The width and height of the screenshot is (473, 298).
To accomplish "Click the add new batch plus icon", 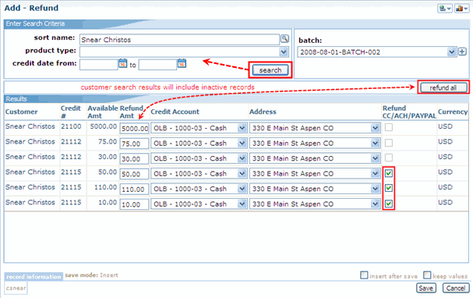I will [x=462, y=51].
